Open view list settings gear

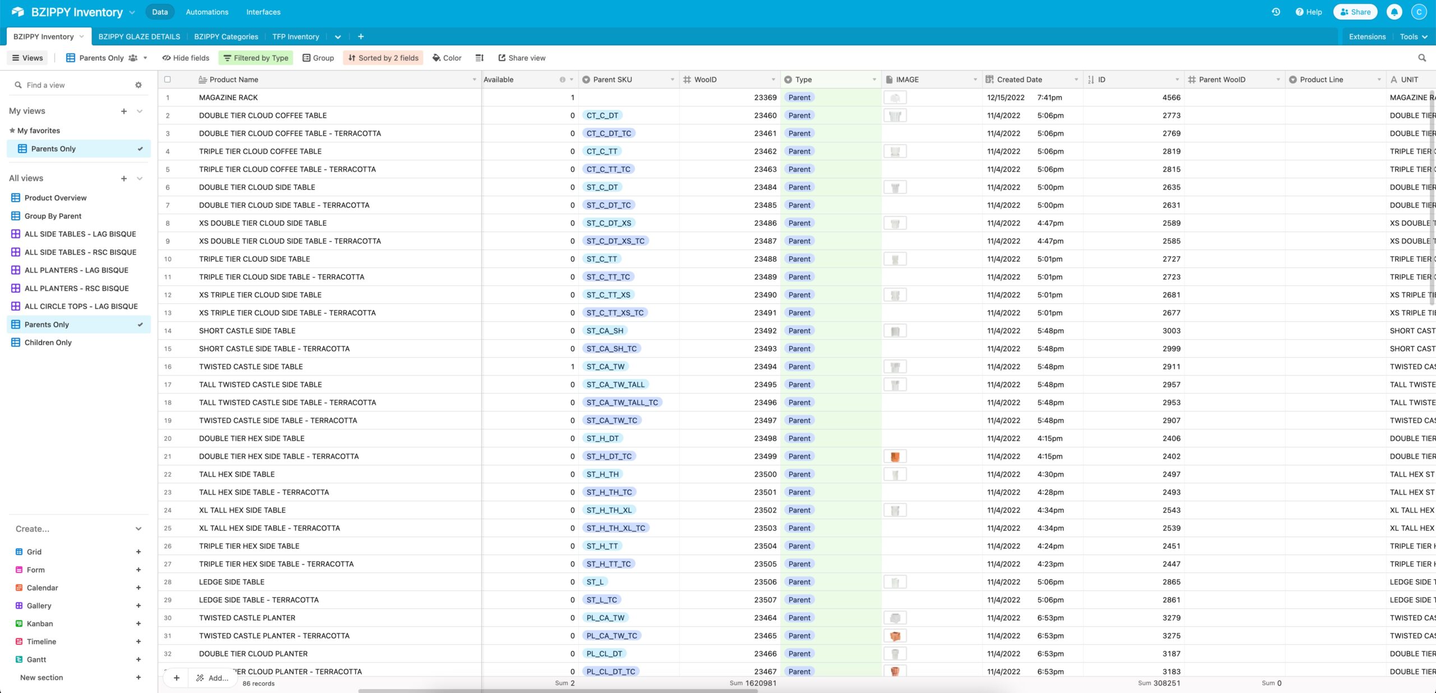[x=139, y=85]
